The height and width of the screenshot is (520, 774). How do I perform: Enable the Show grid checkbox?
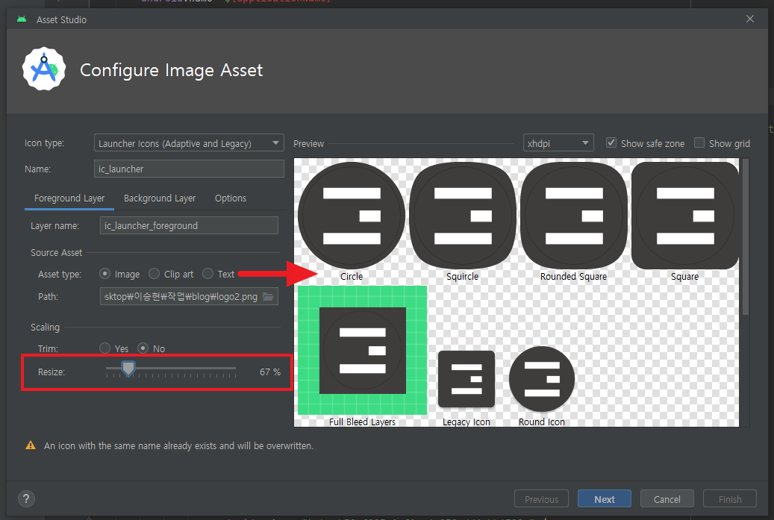(x=699, y=142)
